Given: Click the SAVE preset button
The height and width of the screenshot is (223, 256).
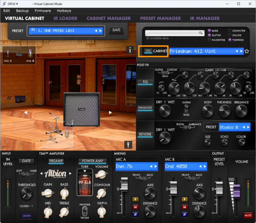Looking at the screenshot, I should tap(116, 30).
